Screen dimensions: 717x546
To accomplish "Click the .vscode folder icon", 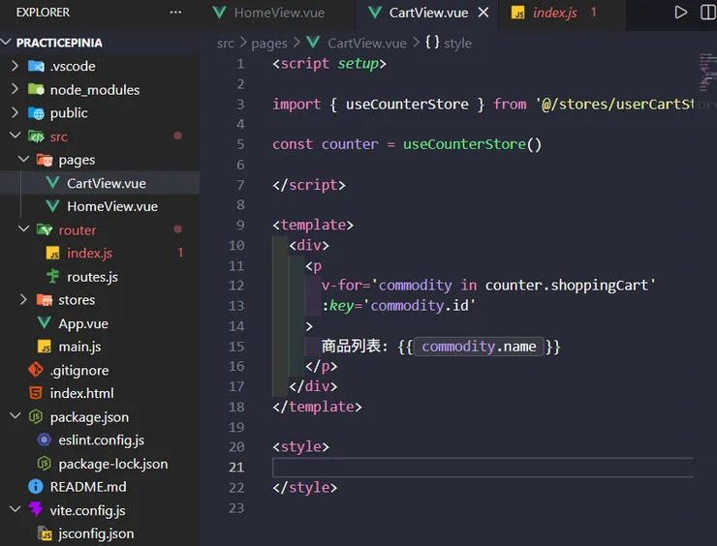I will pos(36,66).
